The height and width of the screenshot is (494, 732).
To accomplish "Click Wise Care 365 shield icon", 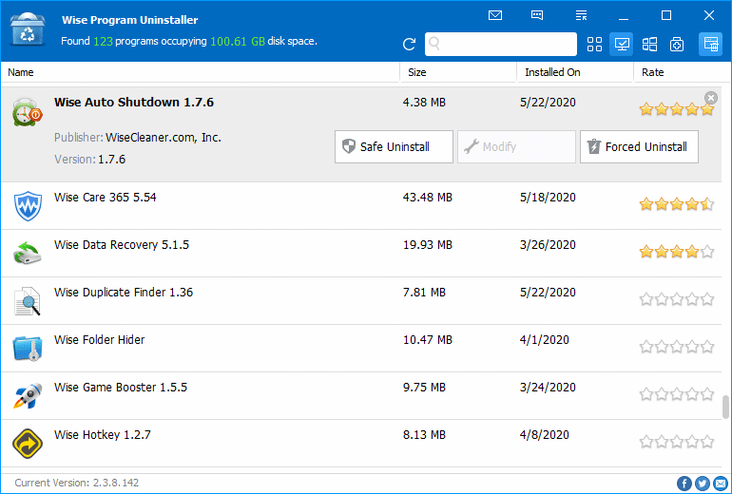I will pyautogui.click(x=28, y=206).
